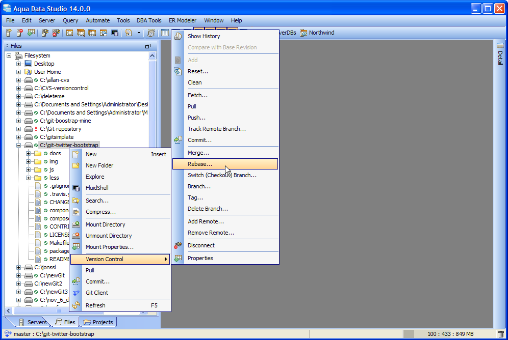Select Clean from Version Control submenu
This screenshot has width=508, height=340.
coord(225,82)
